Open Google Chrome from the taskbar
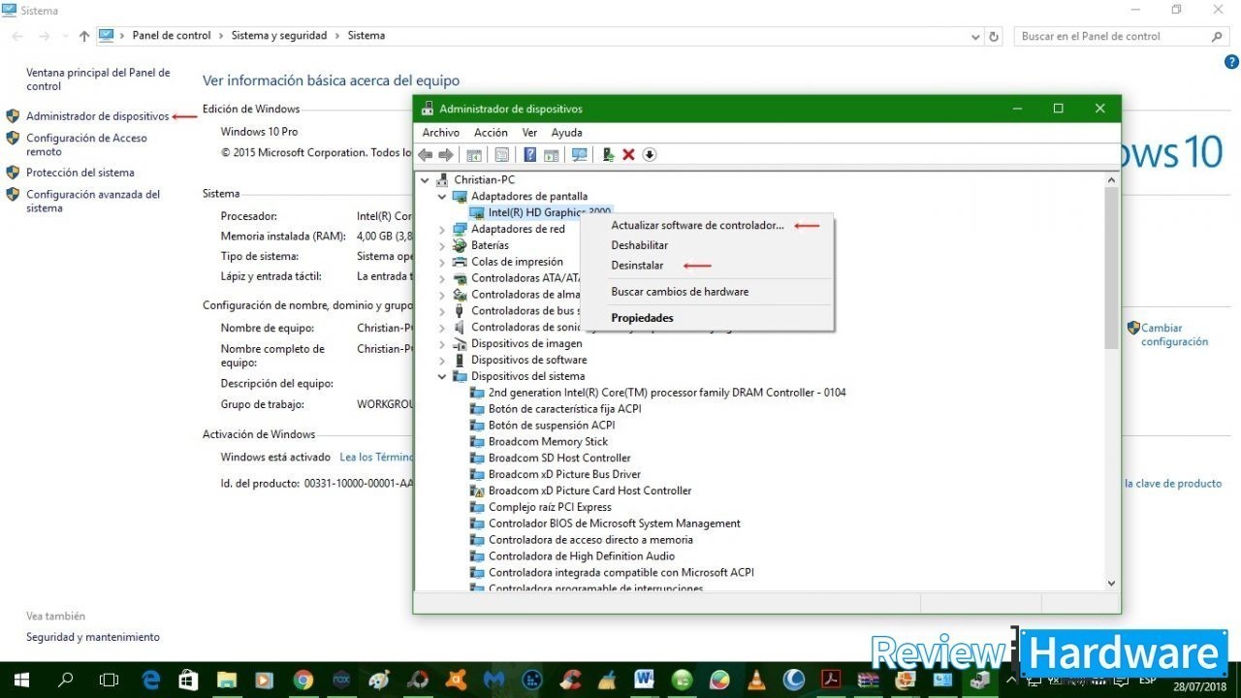The image size is (1241, 698). tap(303, 680)
